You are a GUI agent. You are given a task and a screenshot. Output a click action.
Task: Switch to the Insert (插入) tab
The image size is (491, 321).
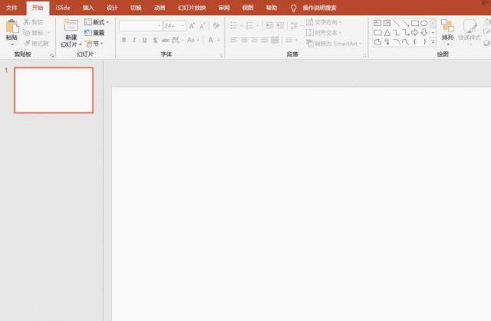click(x=88, y=7)
